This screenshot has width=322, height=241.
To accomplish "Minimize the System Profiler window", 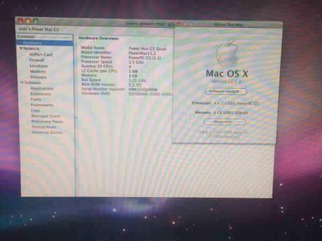I will click(28, 21).
